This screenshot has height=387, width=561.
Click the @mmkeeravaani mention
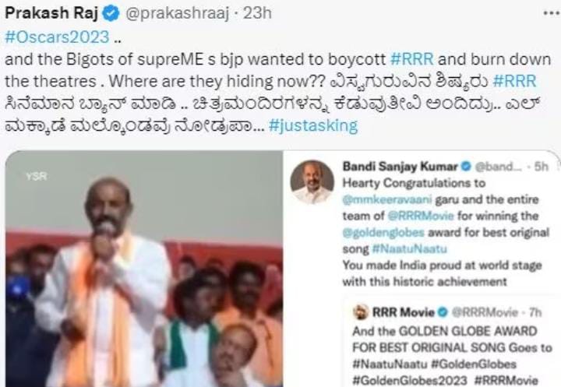click(x=387, y=199)
